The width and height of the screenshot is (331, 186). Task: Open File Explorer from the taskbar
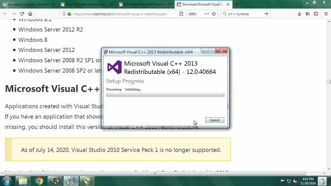[23, 181]
